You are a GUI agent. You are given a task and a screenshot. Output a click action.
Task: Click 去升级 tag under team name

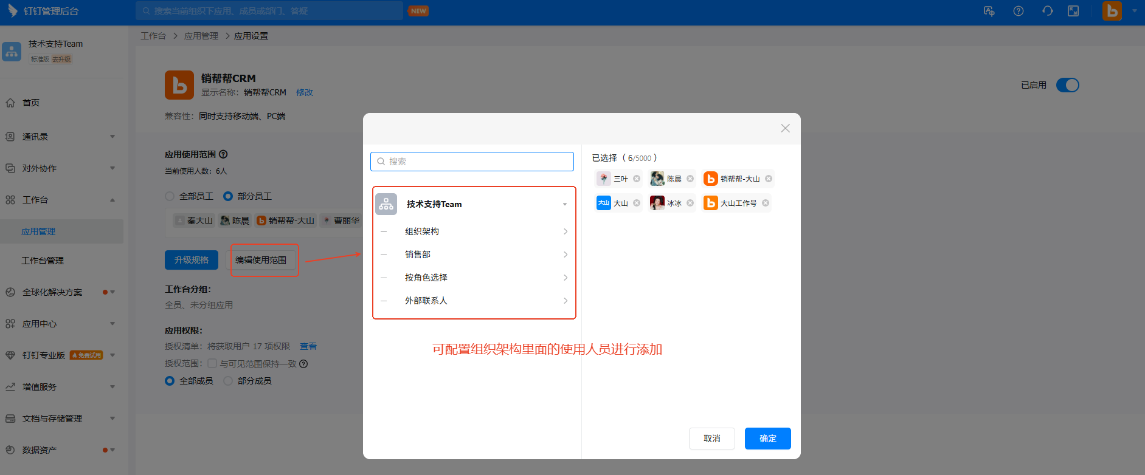pyautogui.click(x=61, y=59)
